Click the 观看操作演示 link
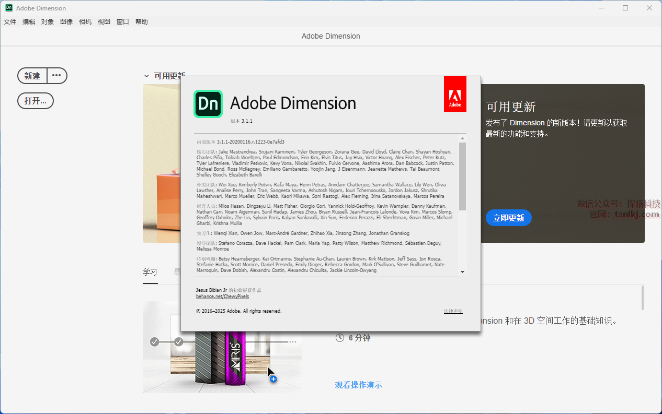The image size is (662, 414). pyautogui.click(x=358, y=385)
